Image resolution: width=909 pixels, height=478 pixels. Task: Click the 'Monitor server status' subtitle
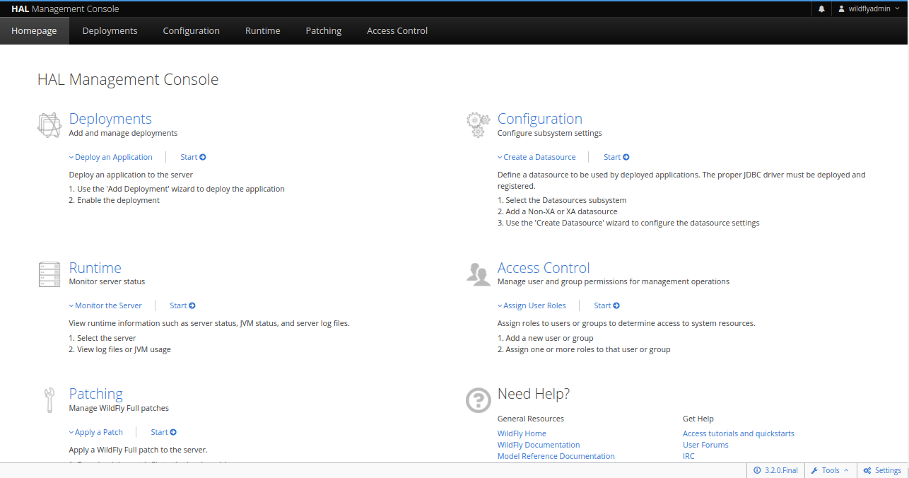pyautogui.click(x=107, y=281)
